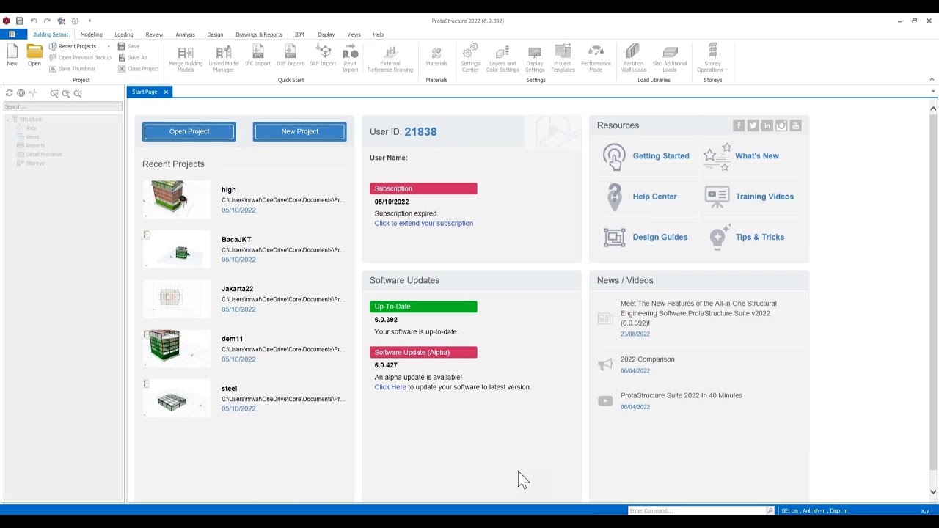Image resolution: width=939 pixels, height=528 pixels.
Task: Open Slab Additional Loads library
Action: pyautogui.click(x=670, y=59)
